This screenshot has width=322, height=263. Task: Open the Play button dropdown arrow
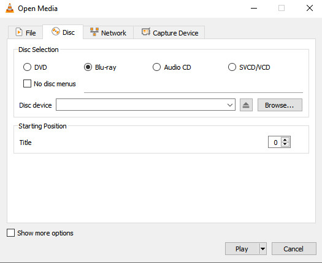pyautogui.click(x=263, y=249)
